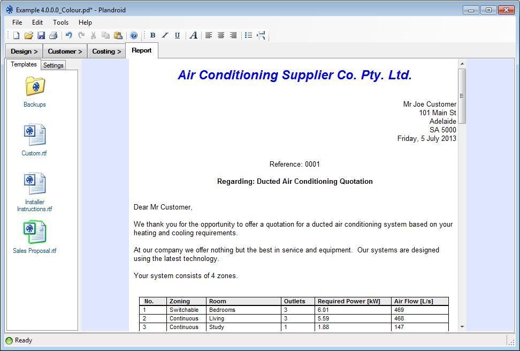This screenshot has height=351, width=520.
Task: Align text right
Action: click(233, 35)
